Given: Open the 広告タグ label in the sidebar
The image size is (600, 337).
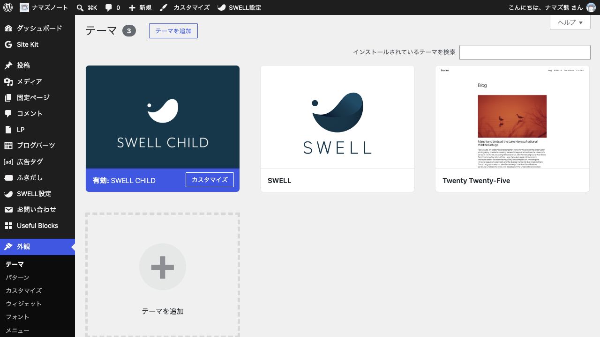Looking at the screenshot, I should (x=30, y=161).
